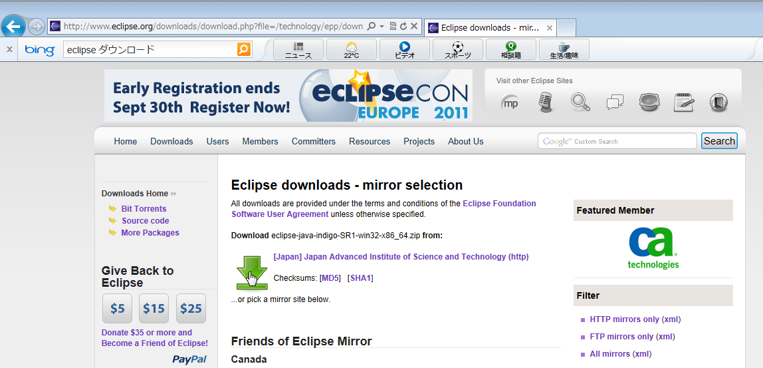Open the Downloads menu item
The image size is (763, 368).
[171, 141]
